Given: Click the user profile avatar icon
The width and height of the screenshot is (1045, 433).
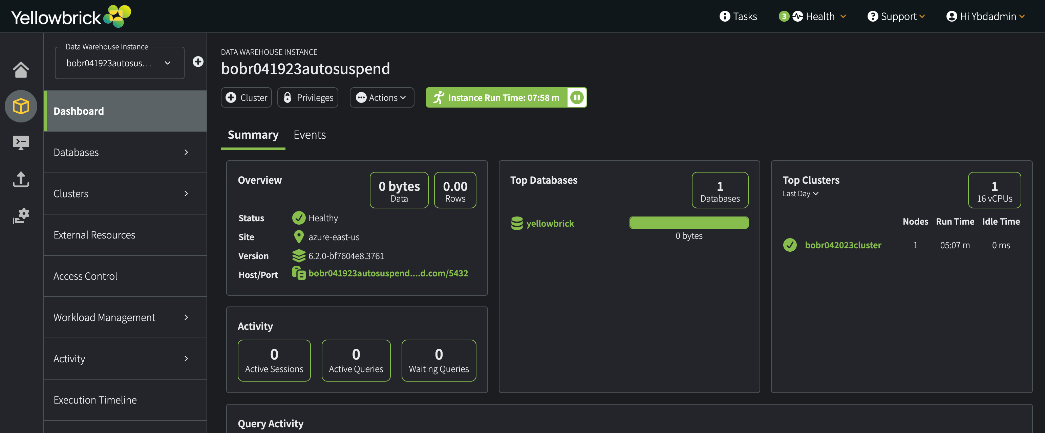Looking at the screenshot, I should tap(951, 16).
